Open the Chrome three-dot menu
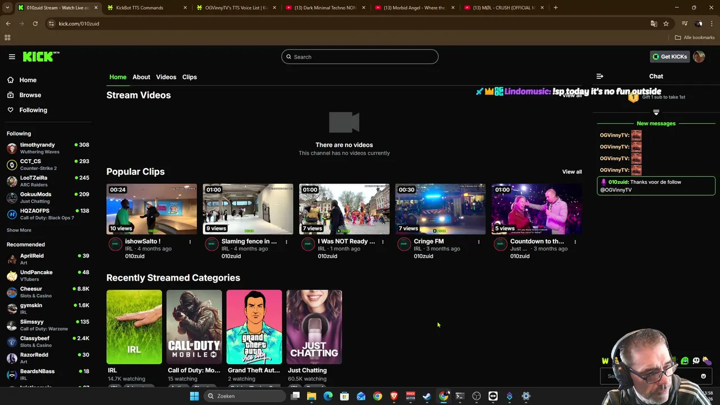 click(x=712, y=24)
